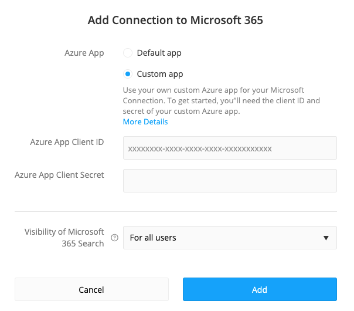Click the custom Azure app description text

[x=222, y=100]
